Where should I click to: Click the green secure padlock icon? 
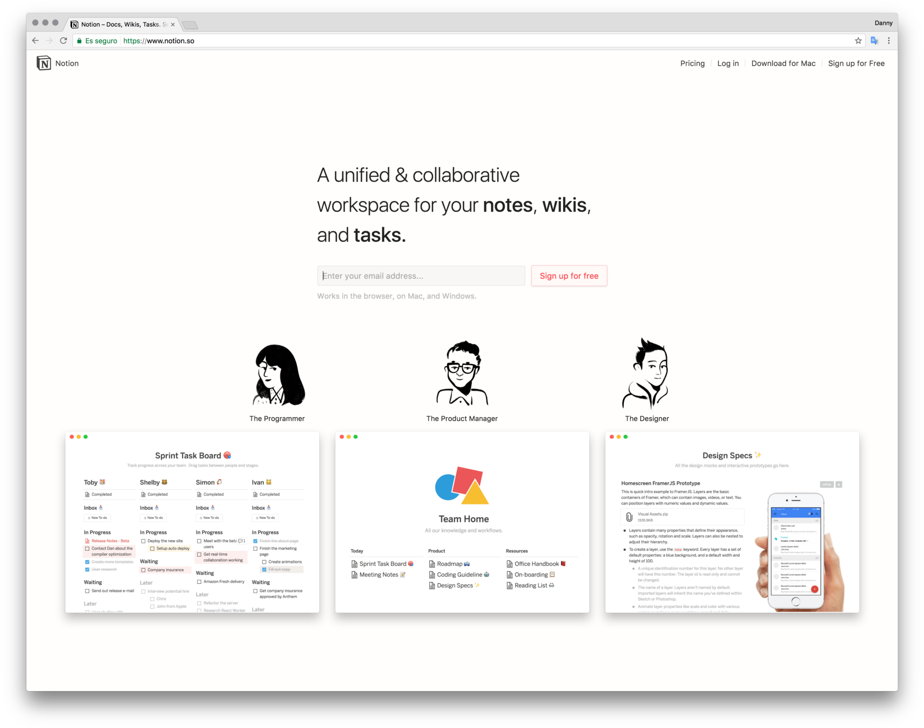pyautogui.click(x=79, y=41)
